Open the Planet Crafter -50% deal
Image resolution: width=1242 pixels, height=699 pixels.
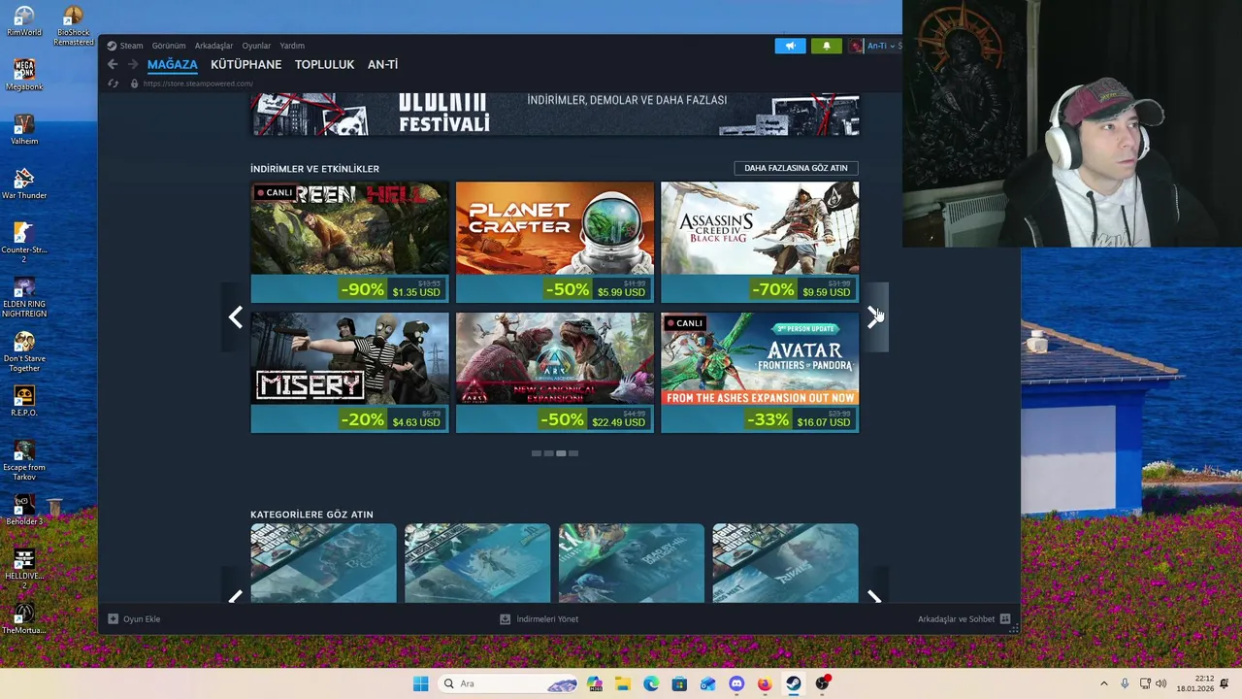pyautogui.click(x=555, y=243)
